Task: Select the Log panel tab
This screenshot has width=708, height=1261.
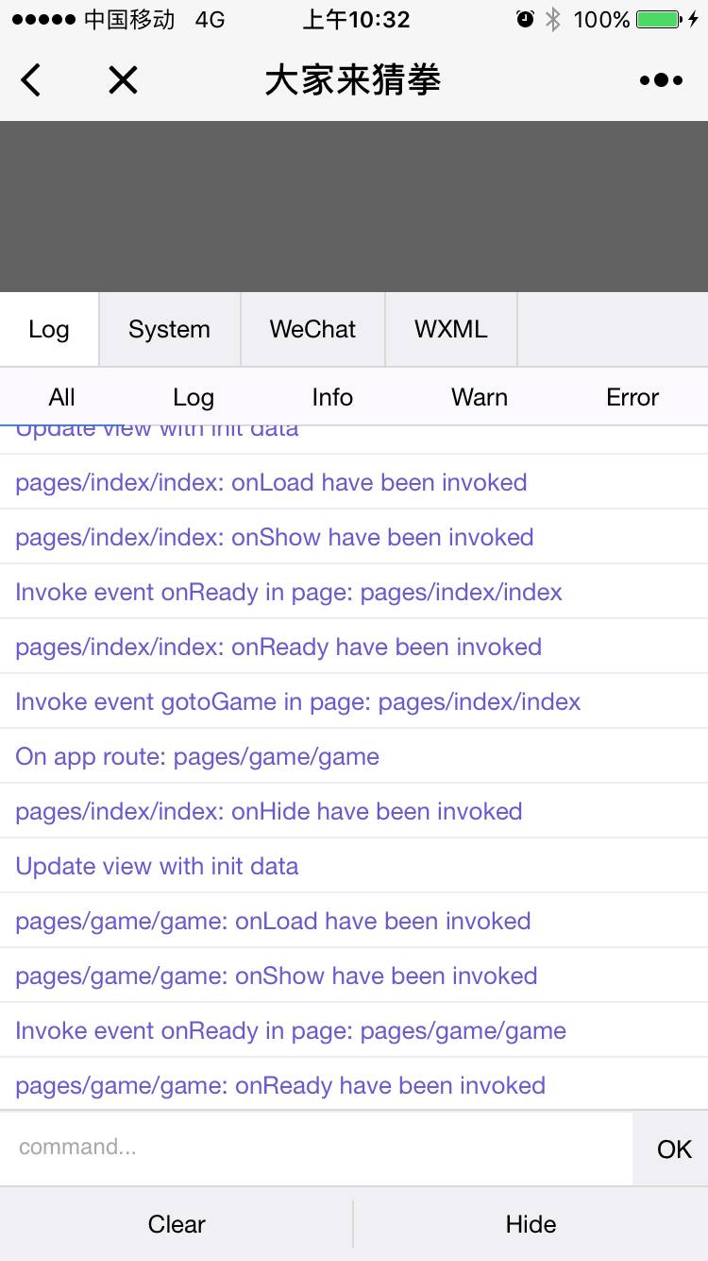Action: pos(49,329)
